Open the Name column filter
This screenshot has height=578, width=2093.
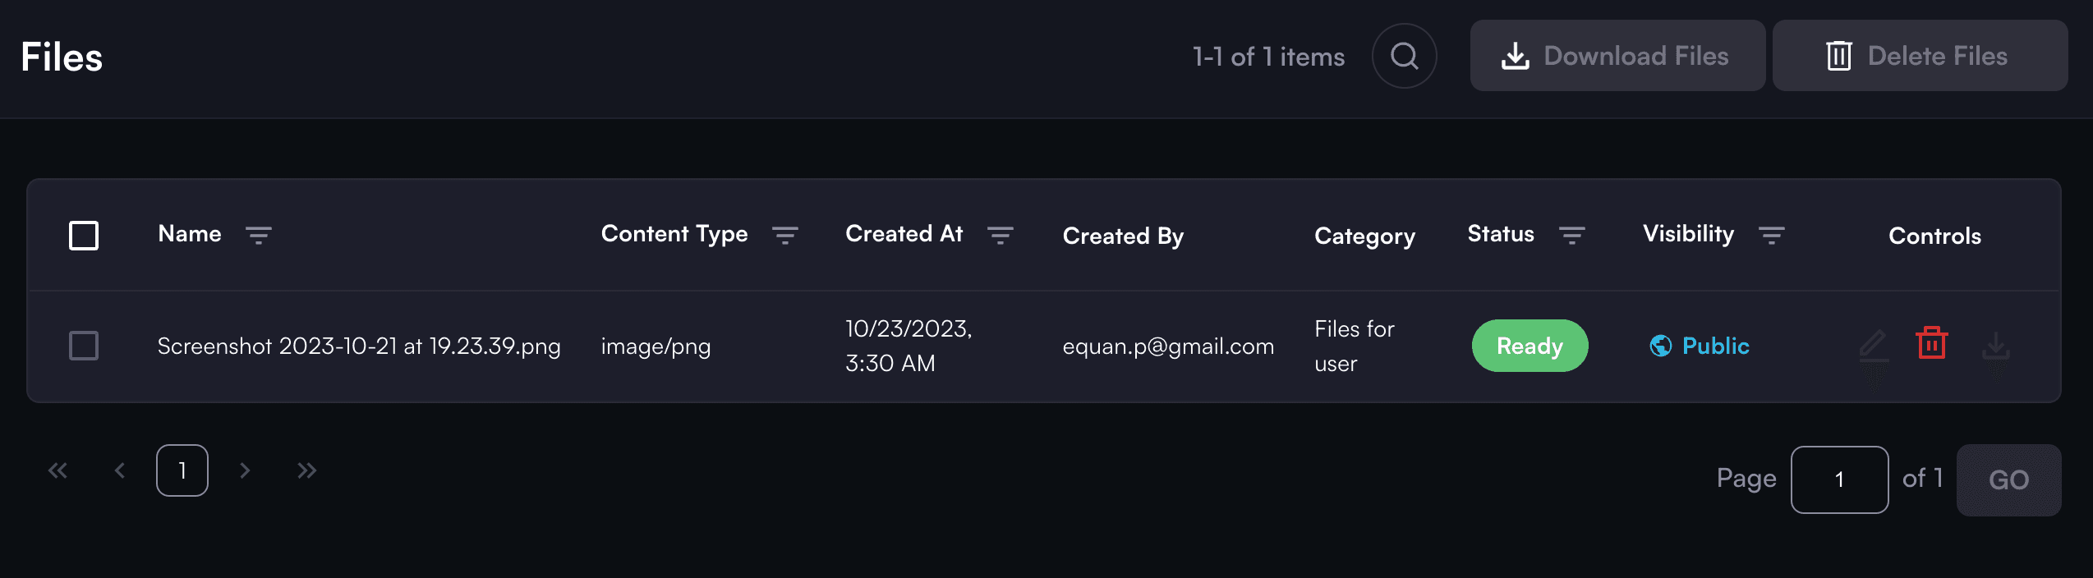click(259, 236)
